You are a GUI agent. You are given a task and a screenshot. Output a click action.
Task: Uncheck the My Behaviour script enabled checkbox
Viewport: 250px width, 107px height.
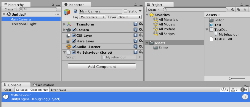coord(74,52)
